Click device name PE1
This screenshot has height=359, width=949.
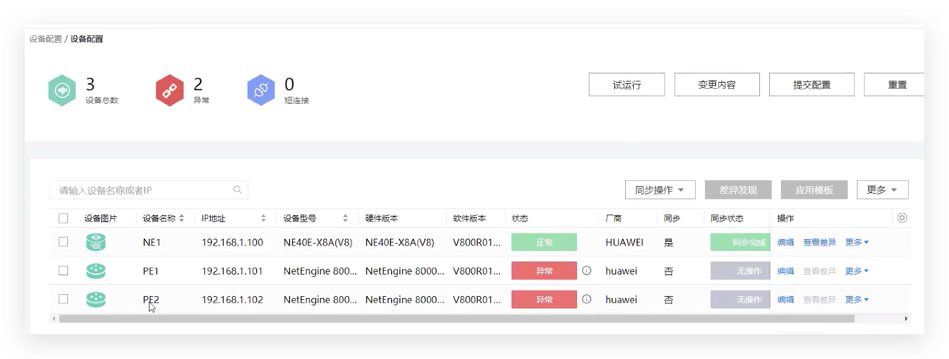[x=151, y=271]
